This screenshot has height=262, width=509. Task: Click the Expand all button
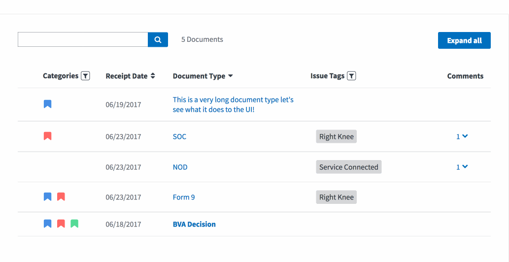(464, 40)
